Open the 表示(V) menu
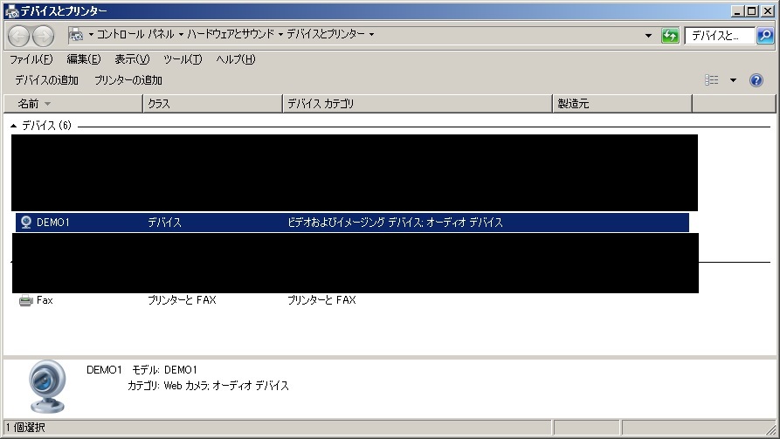This screenshot has height=439, width=780. (132, 59)
